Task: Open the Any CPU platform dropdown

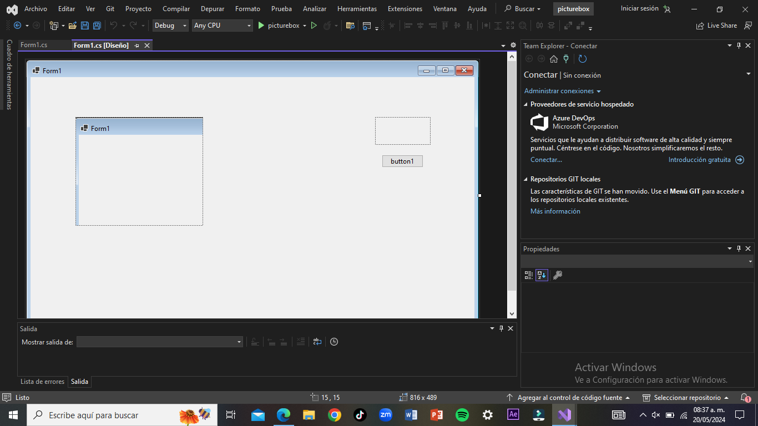Action: coord(222,26)
